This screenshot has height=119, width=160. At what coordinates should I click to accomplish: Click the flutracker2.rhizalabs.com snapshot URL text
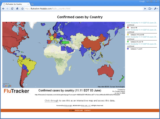[x=77, y=95]
